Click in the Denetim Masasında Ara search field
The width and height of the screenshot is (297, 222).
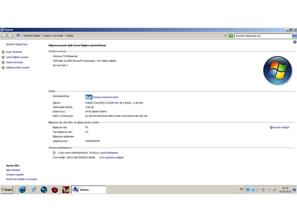click(263, 36)
